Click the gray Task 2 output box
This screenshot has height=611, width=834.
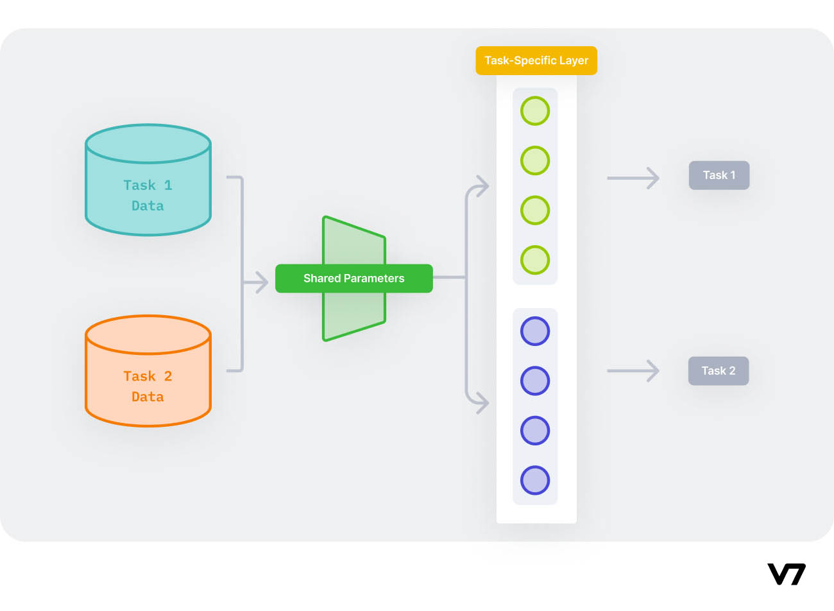718,371
